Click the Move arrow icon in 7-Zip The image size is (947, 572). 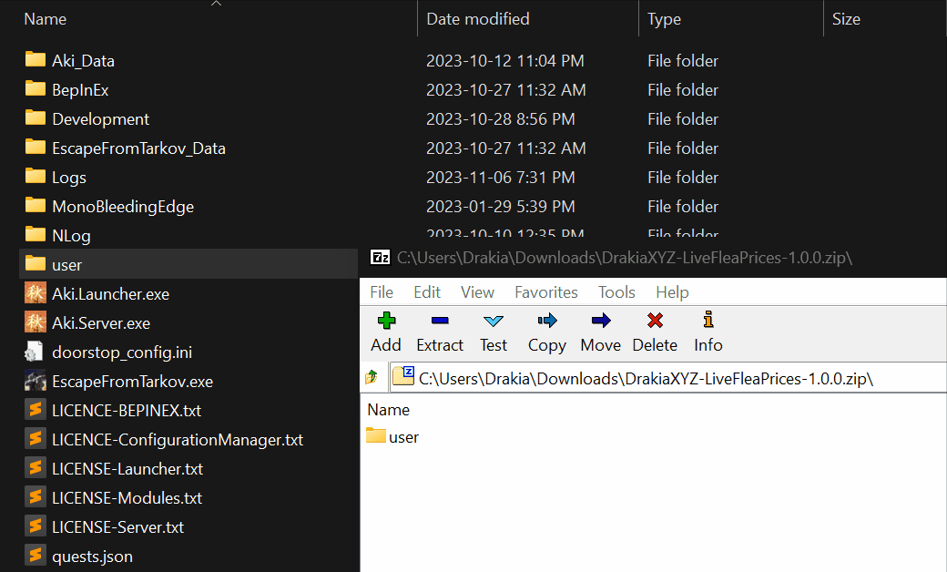(x=601, y=320)
